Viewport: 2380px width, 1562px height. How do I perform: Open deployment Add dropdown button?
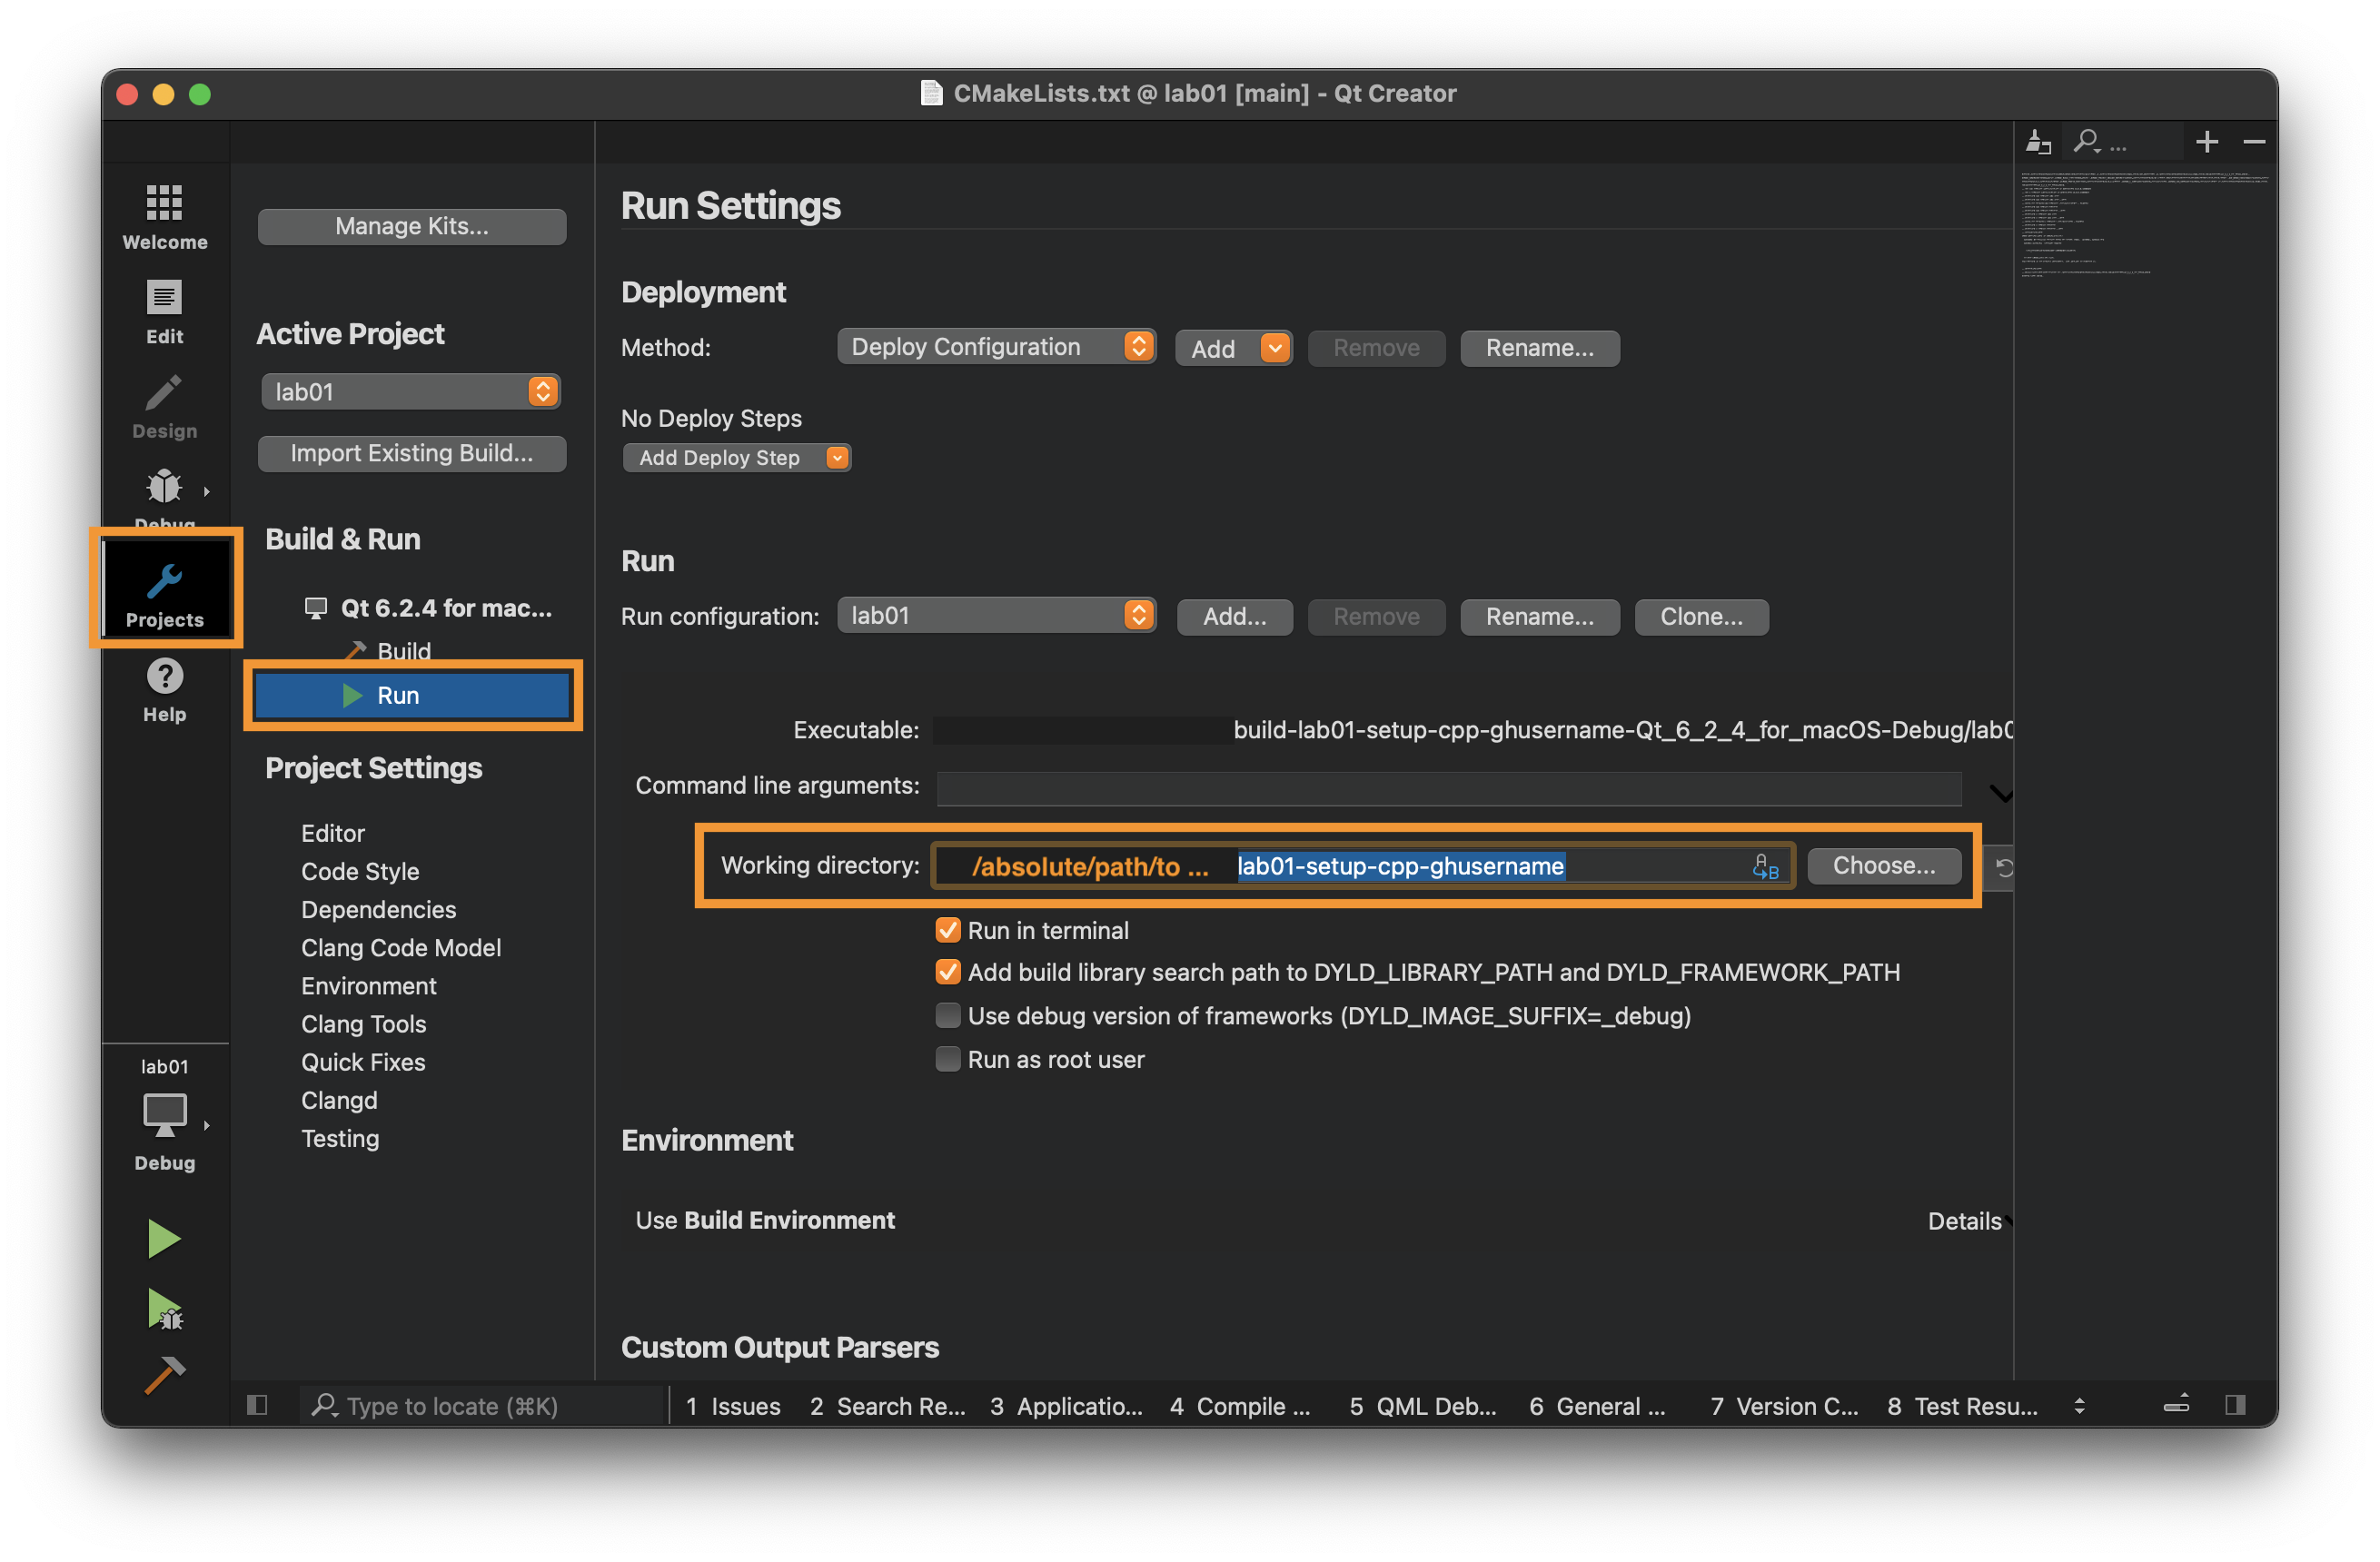click(x=1233, y=348)
